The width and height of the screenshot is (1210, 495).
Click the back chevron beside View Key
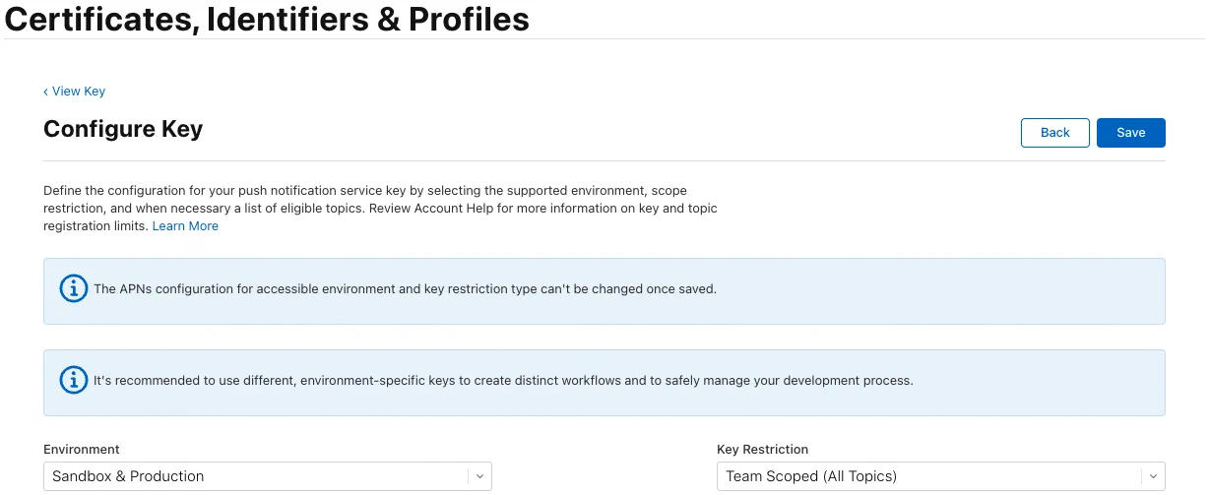click(46, 92)
